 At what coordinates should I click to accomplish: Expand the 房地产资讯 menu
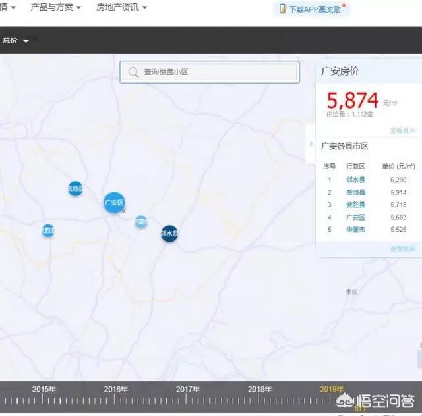pos(122,7)
